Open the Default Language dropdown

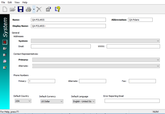click(x=94, y=101)
